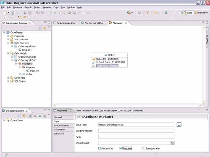This screenshot has height=157, width=210.
Task: Open the Window menu
Action: coord(71,8)
